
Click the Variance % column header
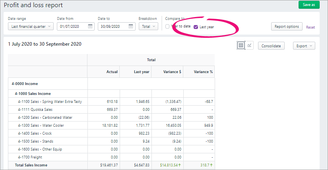click(203, 72)
